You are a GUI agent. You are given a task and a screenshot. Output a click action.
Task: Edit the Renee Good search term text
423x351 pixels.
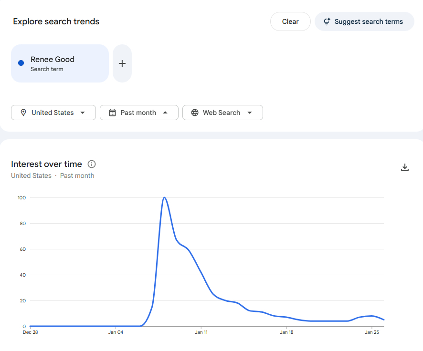pyautogui.click(x=53, y=60)
